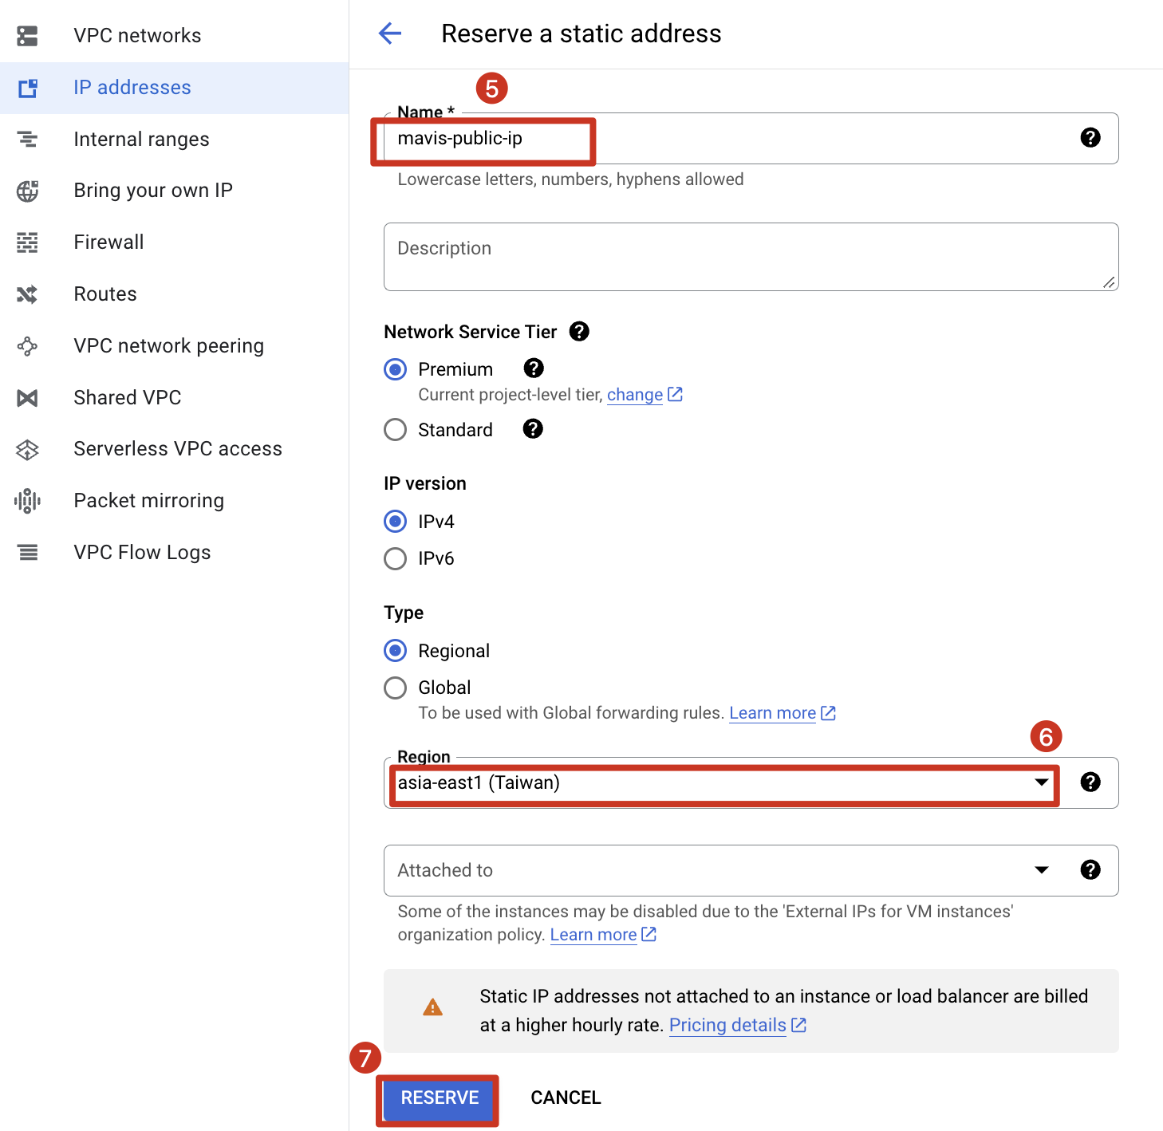Click the RESERVE button
The height and width of the screenshot is (1131, 1163).
(x=439, y=1098)
